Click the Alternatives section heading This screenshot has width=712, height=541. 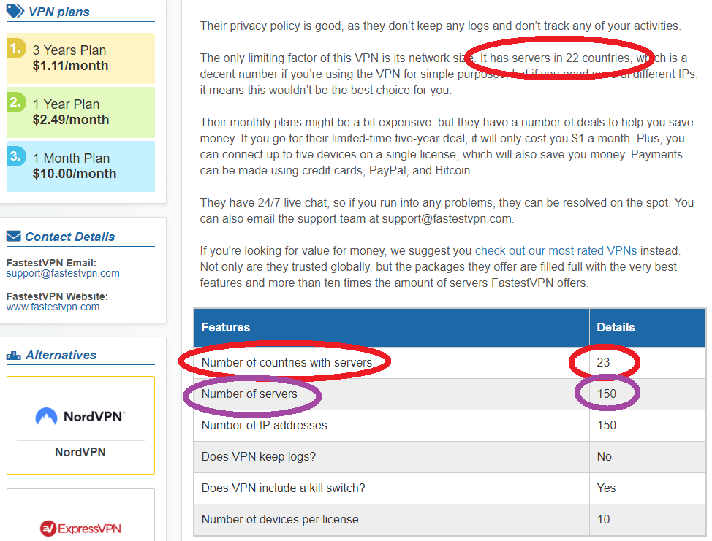(x=61, y=355)
